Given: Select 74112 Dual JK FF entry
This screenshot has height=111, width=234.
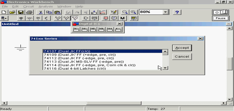Looking at the screenshot, I should [x=103, y=58].
